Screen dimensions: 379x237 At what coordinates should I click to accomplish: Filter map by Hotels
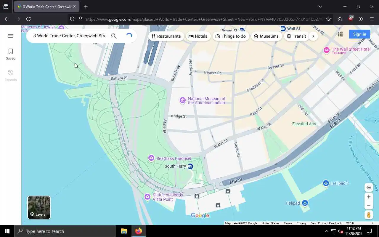click(x=198, y=36)
